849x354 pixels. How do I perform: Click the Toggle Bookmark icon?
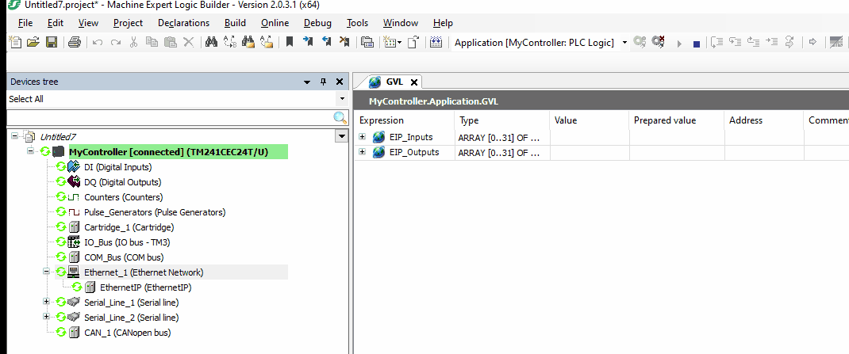[x=289, y=42]
